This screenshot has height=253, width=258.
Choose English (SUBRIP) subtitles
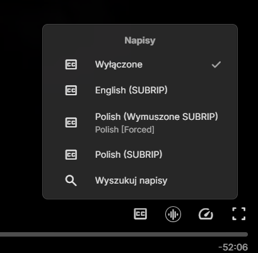pyautogui.click(x=140, y=90)
